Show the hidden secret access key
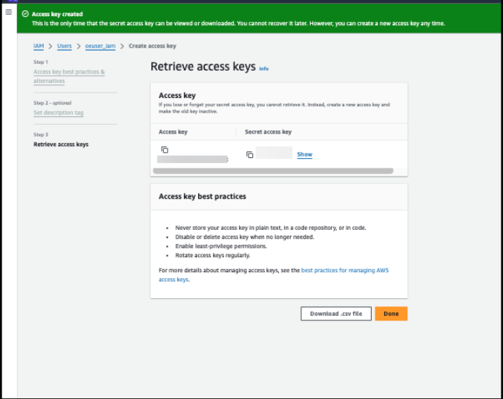The height and width of the screenshot is (399, 503). coord(304,154)
